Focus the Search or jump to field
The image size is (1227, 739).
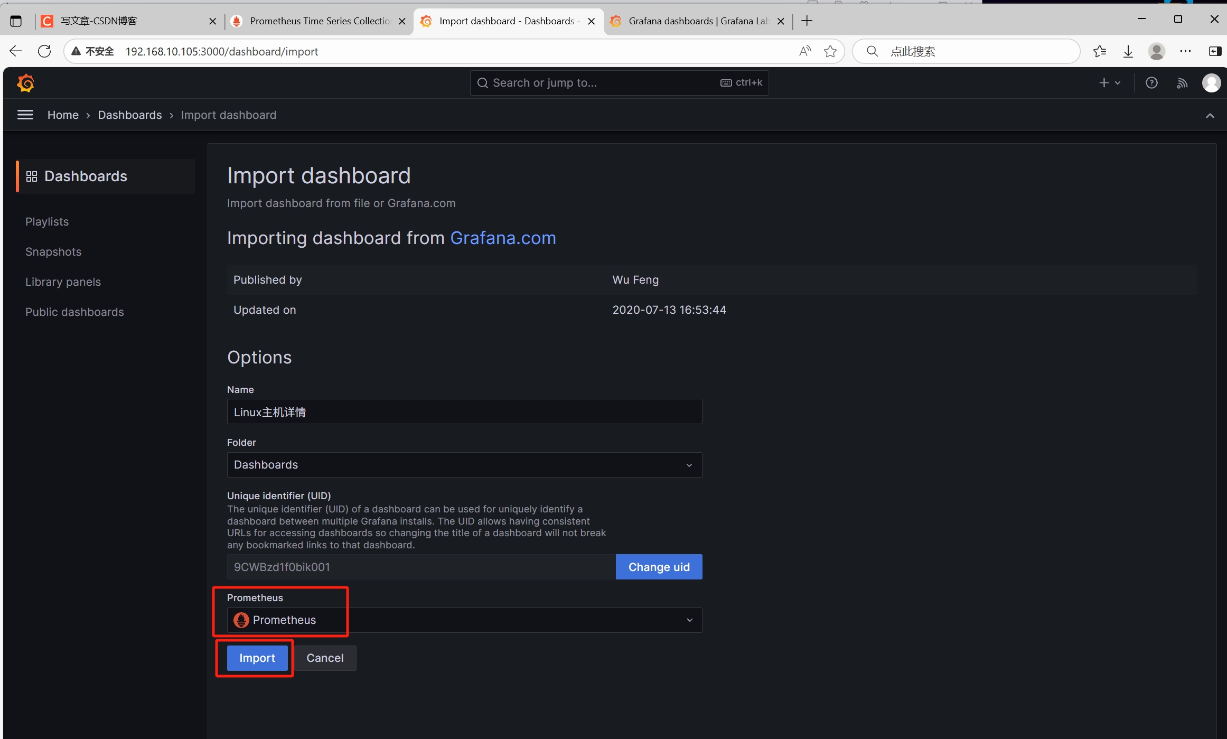click(x=619, y=83)
